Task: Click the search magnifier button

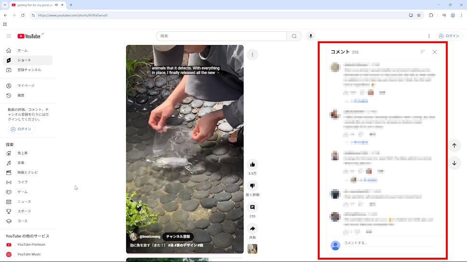Action: (x=294, y=36)
